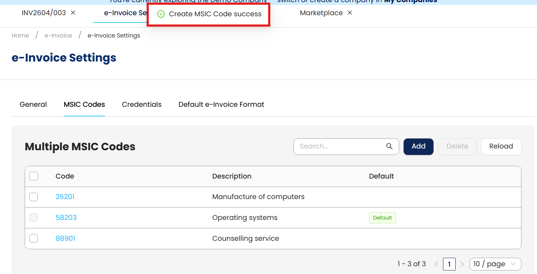
Task: Click the search magnifier icon
Action: click(x=389, y=146)
